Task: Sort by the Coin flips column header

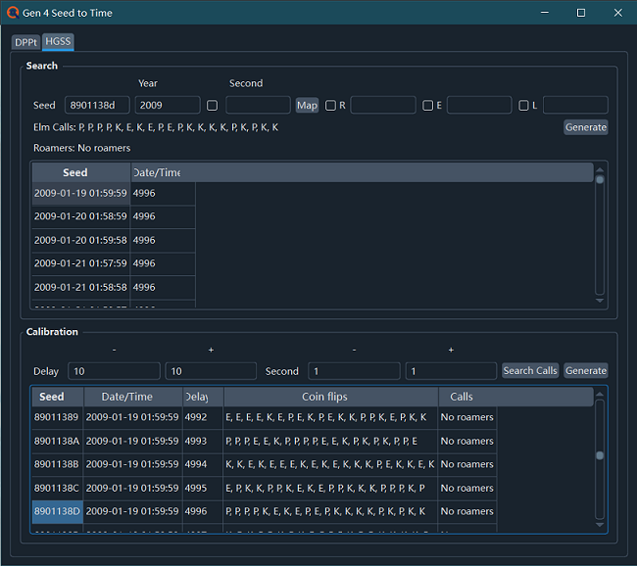Action: (330, 397)
